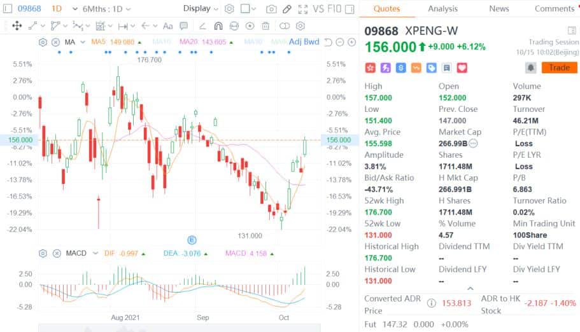
Task: Select the polygon shape drawing tool
Action: coord(55,26)
